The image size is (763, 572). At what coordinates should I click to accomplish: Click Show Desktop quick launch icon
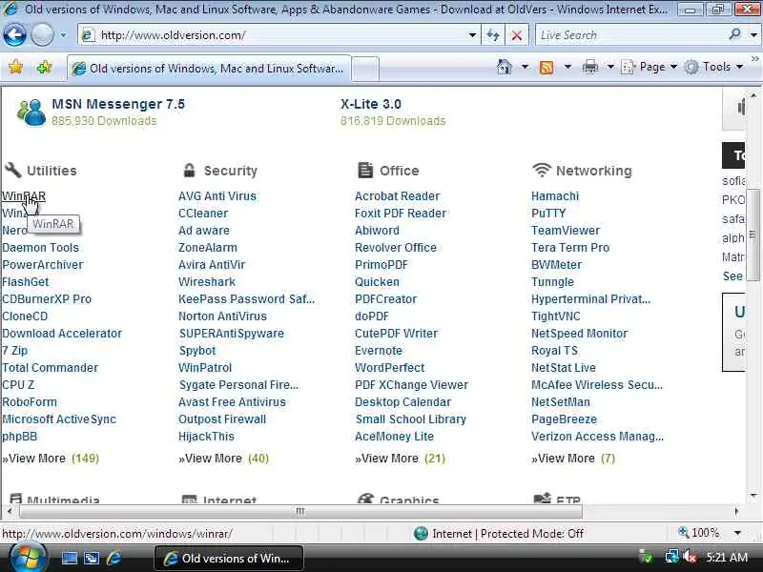(69, 558)
